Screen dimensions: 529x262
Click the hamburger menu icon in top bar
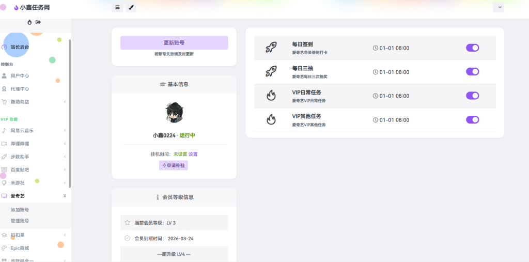(117, 7)
